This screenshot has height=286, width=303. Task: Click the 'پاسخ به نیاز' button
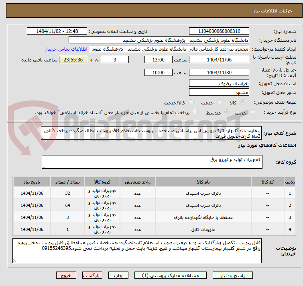coord(232,276)
